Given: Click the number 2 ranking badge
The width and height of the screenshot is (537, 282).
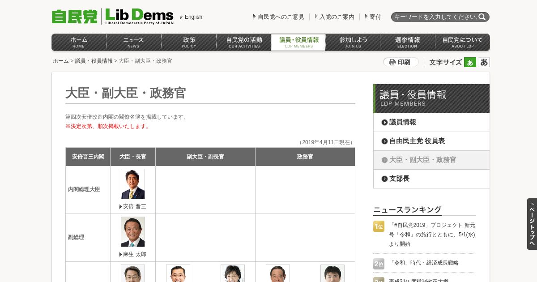Looking at the screenshot, I should pos(379,264).
